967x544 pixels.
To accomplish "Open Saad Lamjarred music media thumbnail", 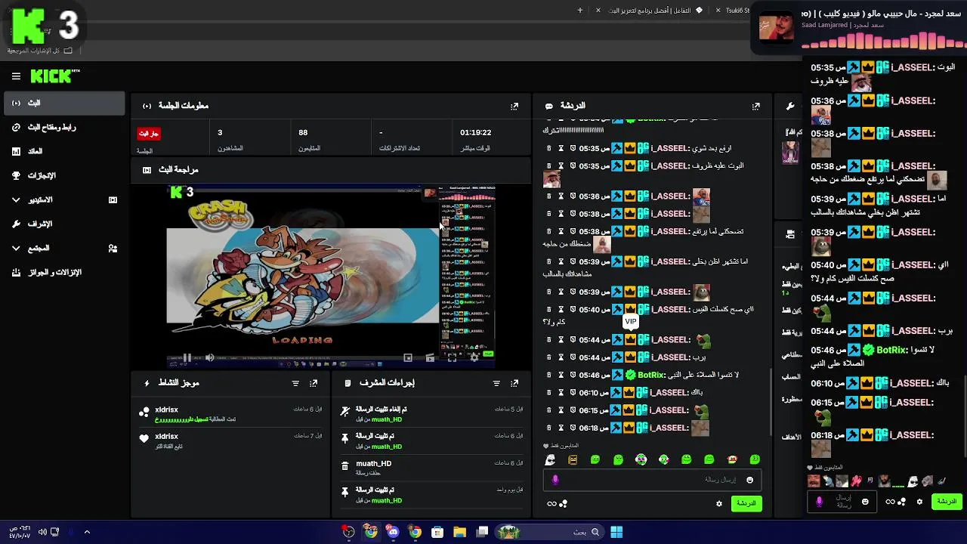I will (x=777, y=28).
